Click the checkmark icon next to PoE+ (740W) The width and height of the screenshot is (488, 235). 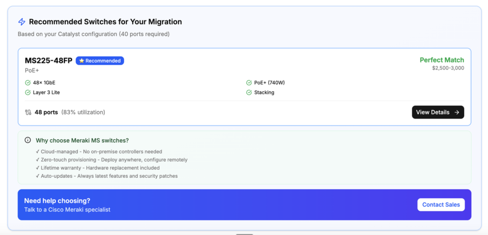pyautogui.click(x=249, y=83)
